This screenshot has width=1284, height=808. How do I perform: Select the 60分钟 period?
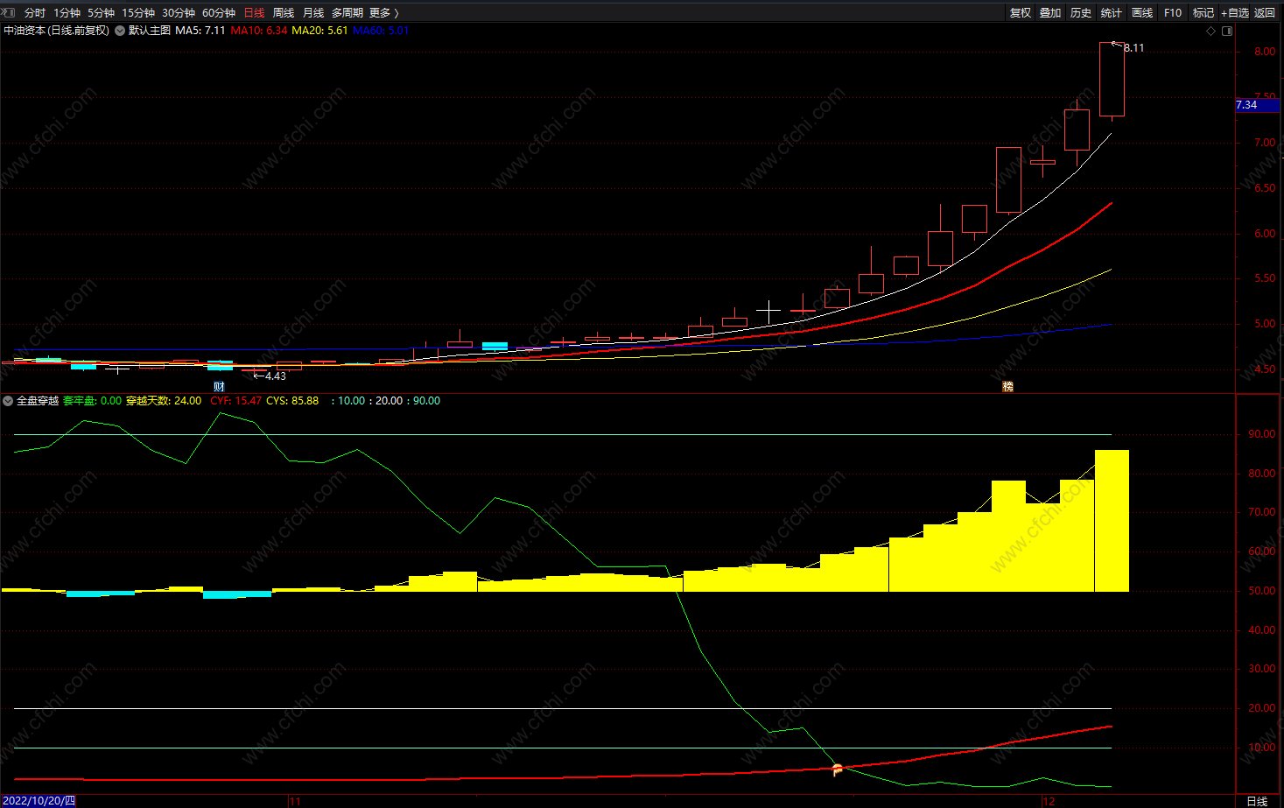tap(219, 13)
